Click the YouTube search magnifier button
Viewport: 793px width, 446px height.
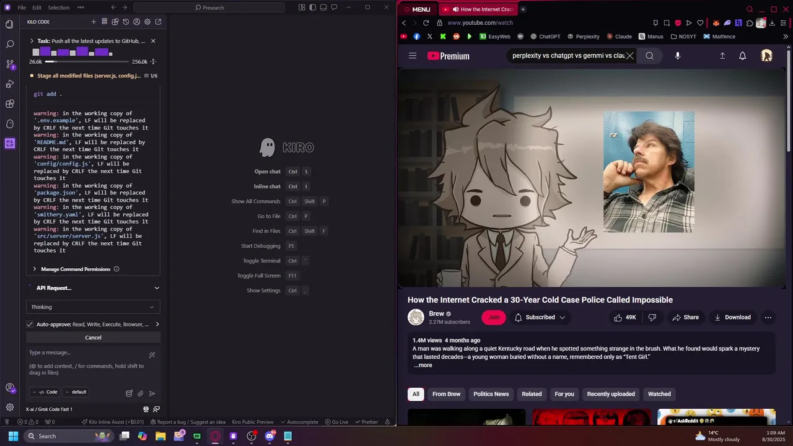649,56
